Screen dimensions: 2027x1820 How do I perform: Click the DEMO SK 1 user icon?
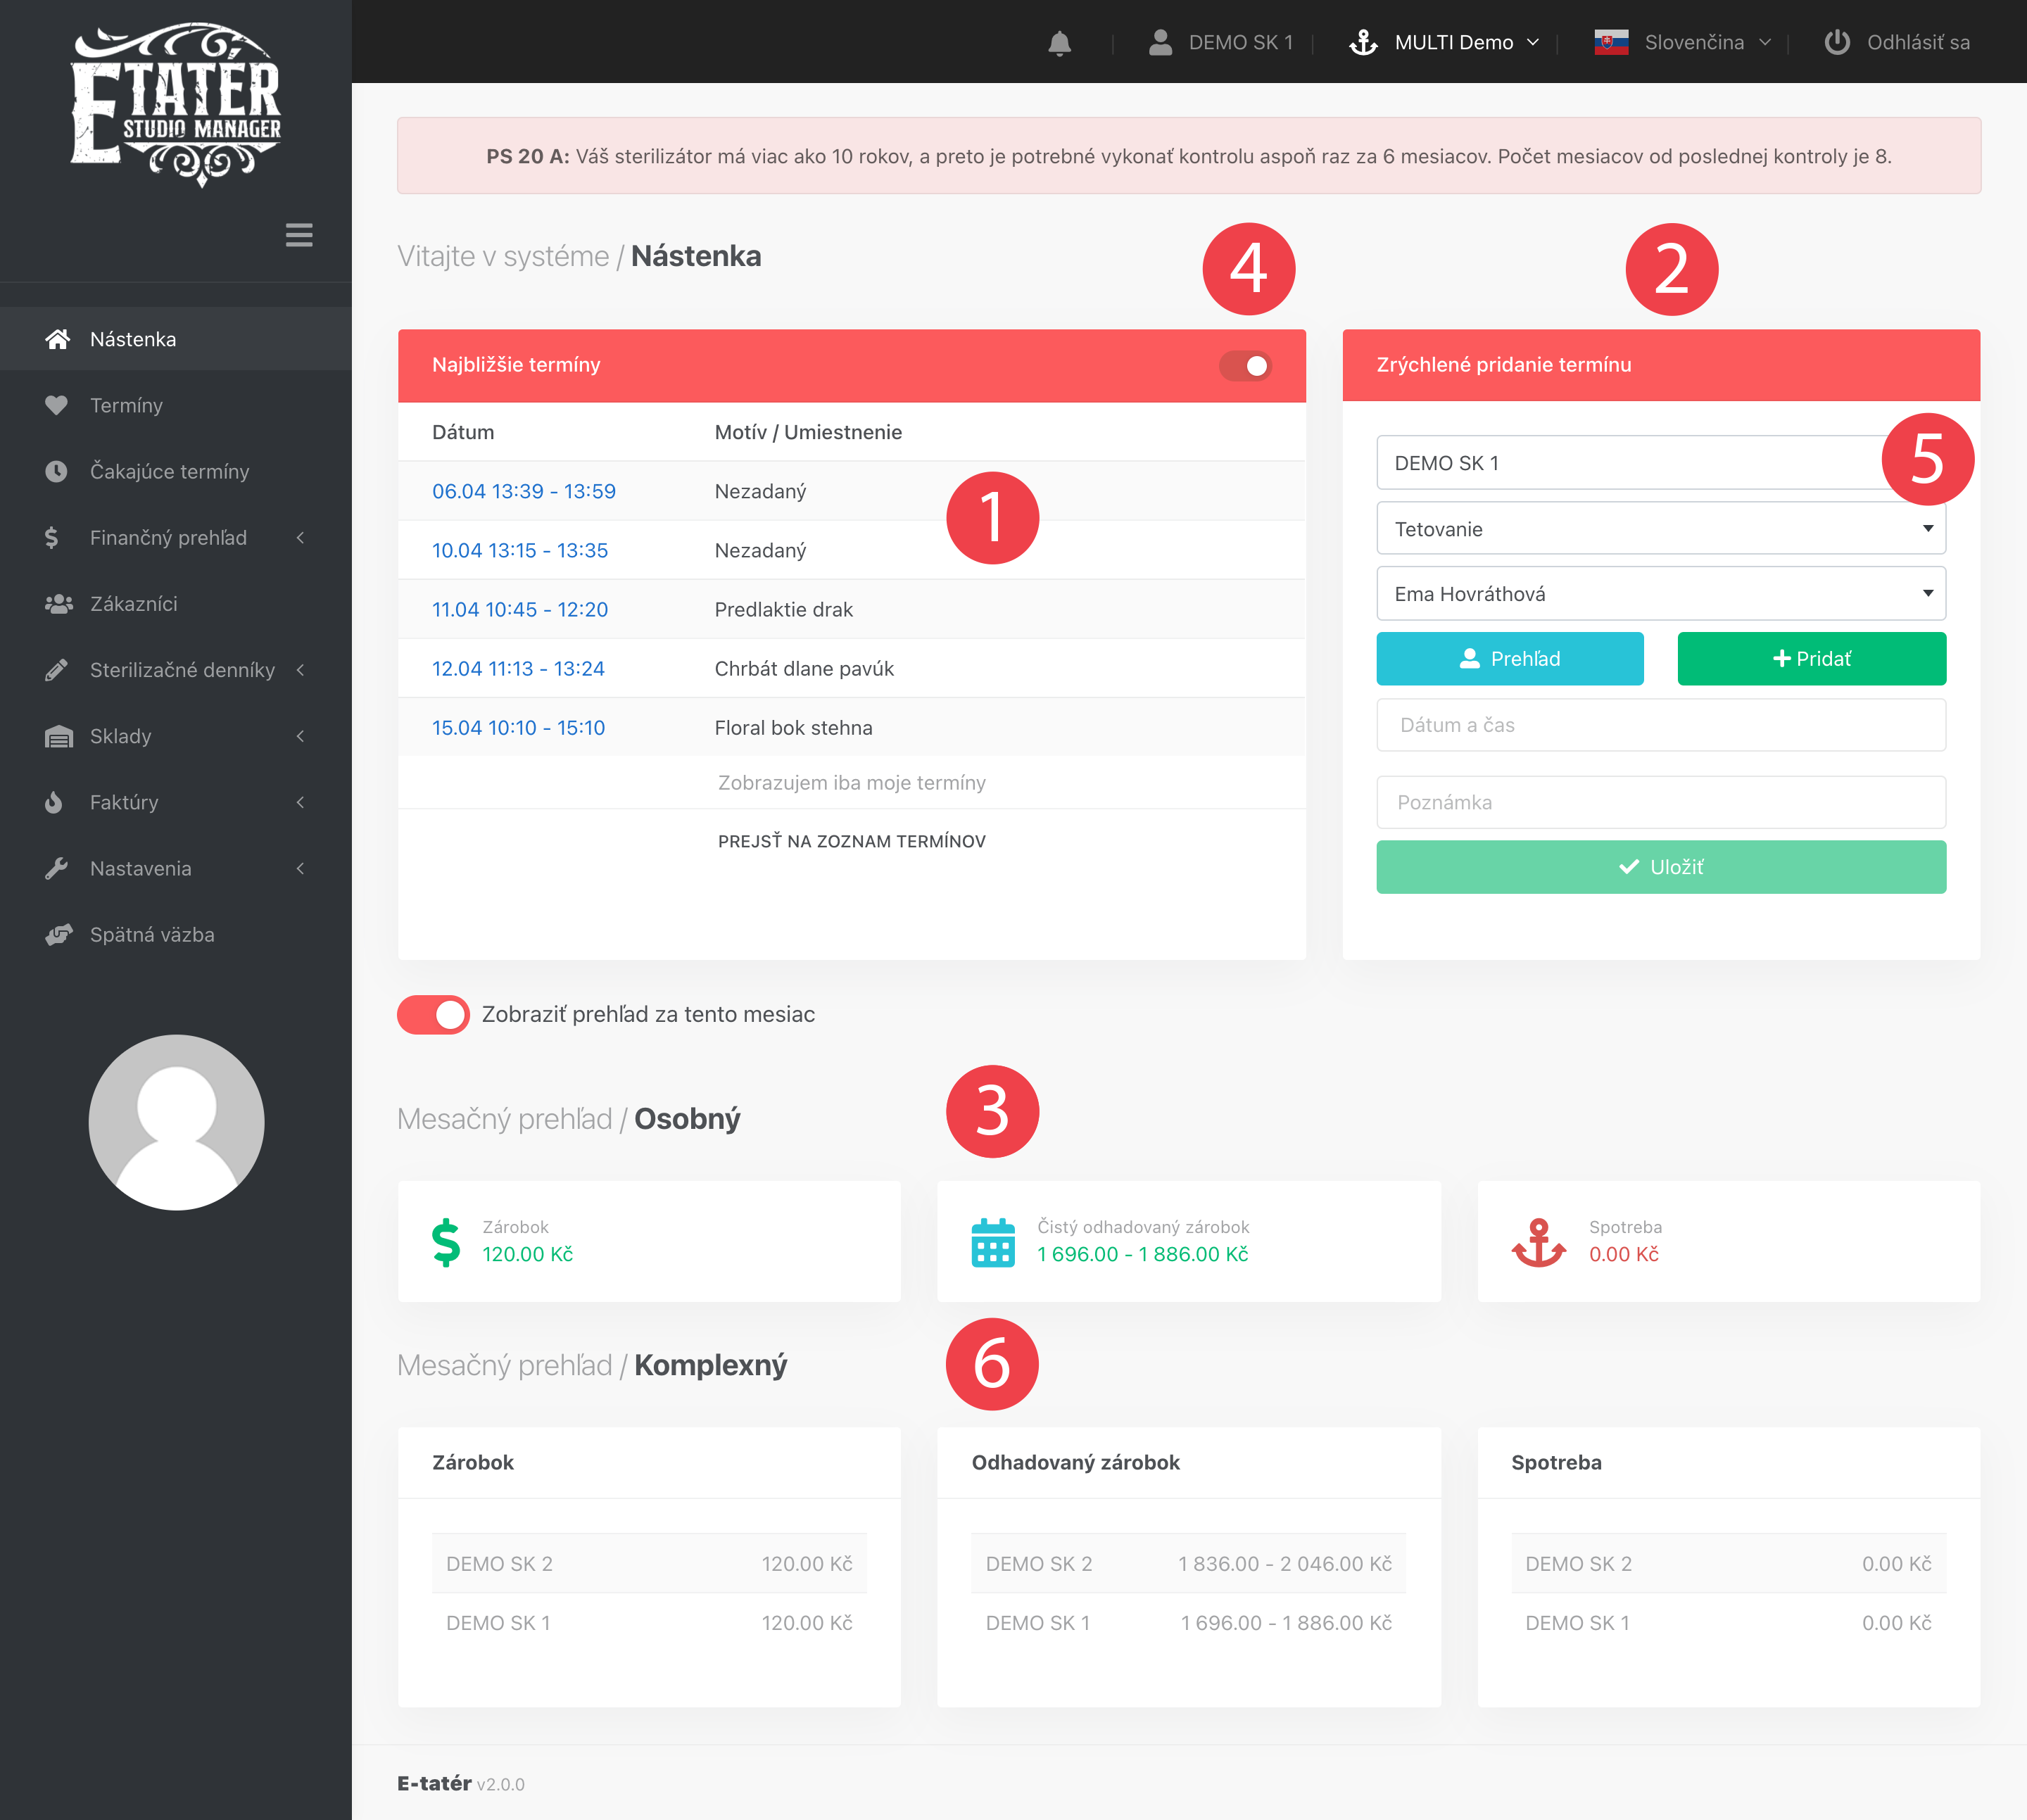point(1160,42)
